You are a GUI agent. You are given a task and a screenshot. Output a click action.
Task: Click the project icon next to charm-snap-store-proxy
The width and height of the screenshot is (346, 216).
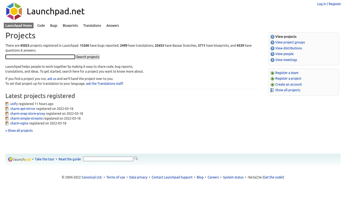tap(7, 114)
